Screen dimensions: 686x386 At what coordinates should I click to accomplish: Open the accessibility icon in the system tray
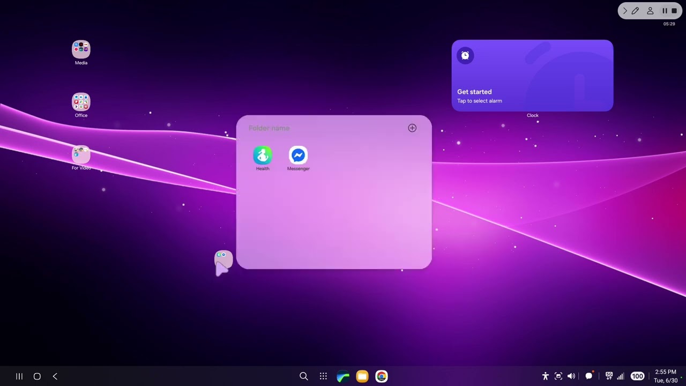[x=546, y=376]
